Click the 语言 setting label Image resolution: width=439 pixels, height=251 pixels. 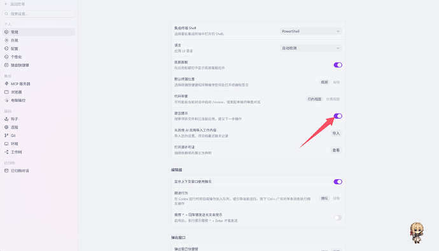click(178, 45)
